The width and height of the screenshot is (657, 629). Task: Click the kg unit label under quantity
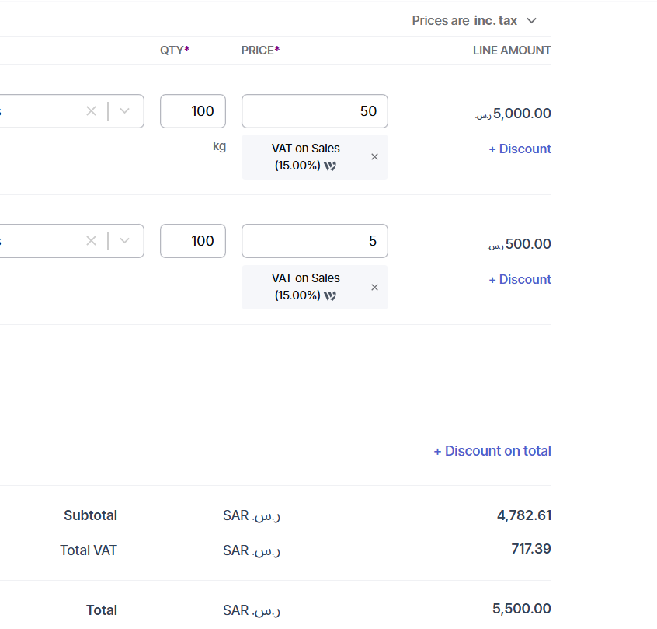tap(219, 146)
